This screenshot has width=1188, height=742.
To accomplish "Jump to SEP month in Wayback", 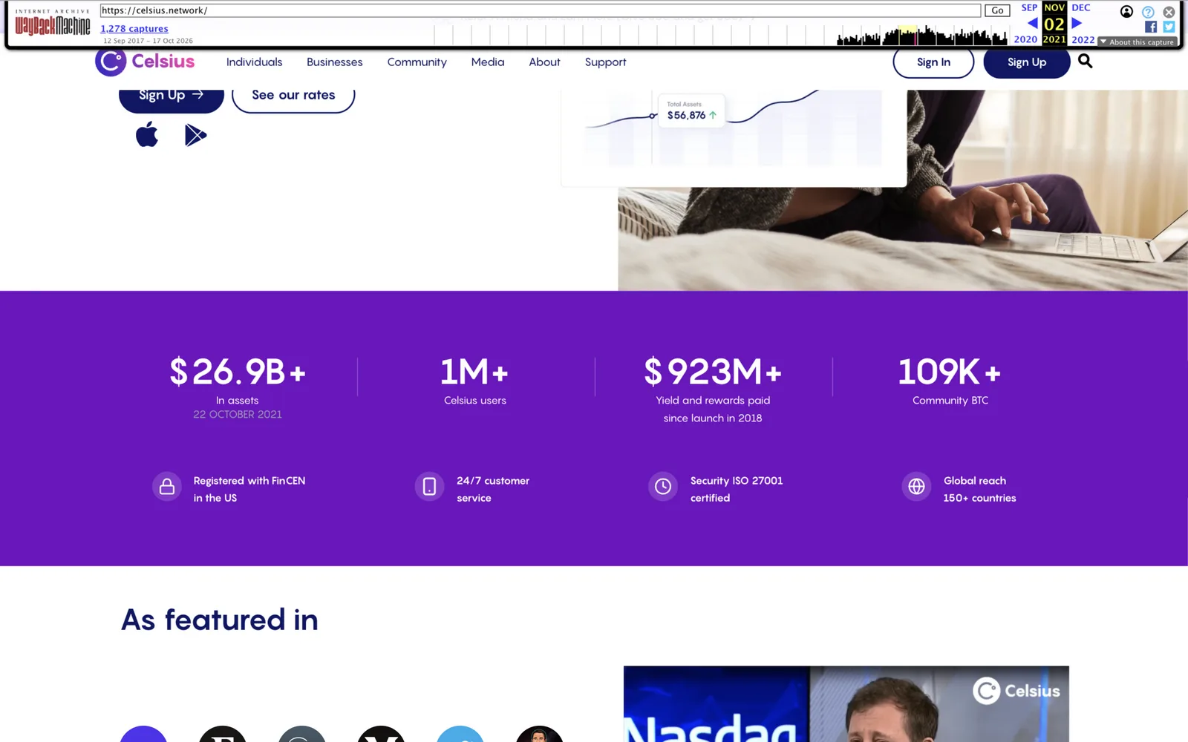I will click(x=1029, y=7).
